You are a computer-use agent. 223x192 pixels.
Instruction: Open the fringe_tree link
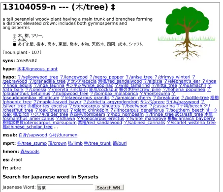[x=159, y=114]
